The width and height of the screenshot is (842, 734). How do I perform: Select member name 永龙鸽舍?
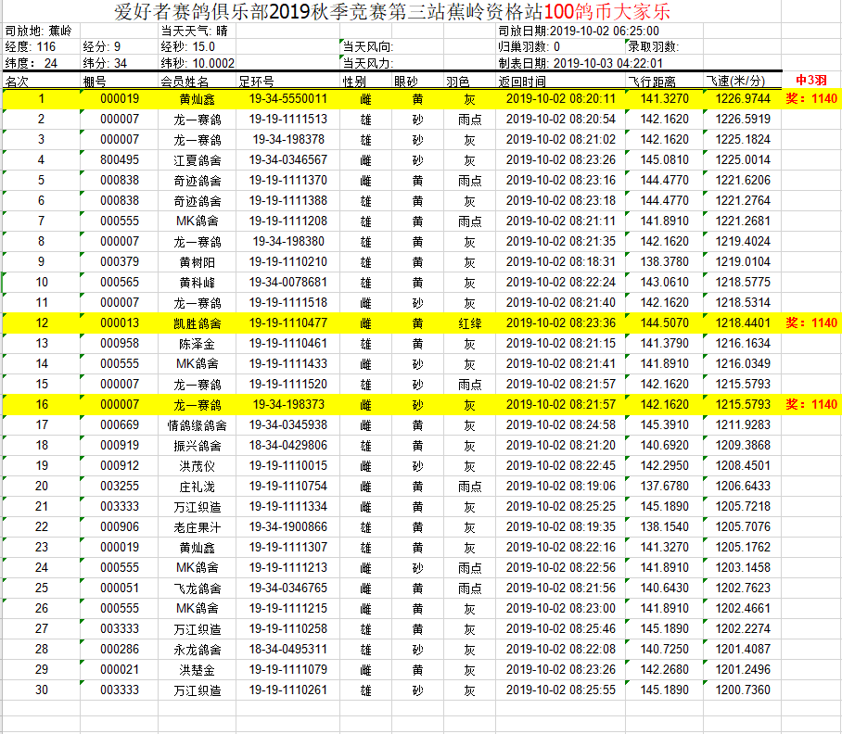click(198, 650)
